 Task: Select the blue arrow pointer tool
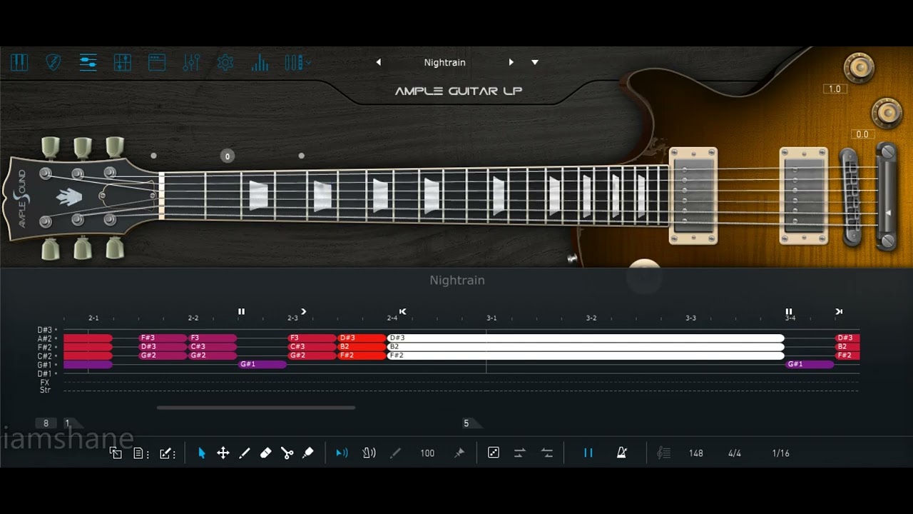(x=202, y=453)
